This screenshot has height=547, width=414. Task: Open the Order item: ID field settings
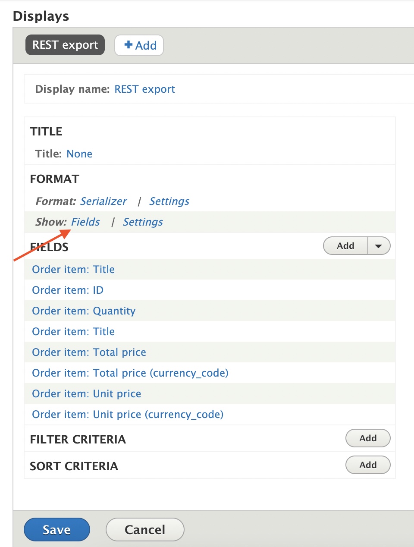(x=67, y=289)
